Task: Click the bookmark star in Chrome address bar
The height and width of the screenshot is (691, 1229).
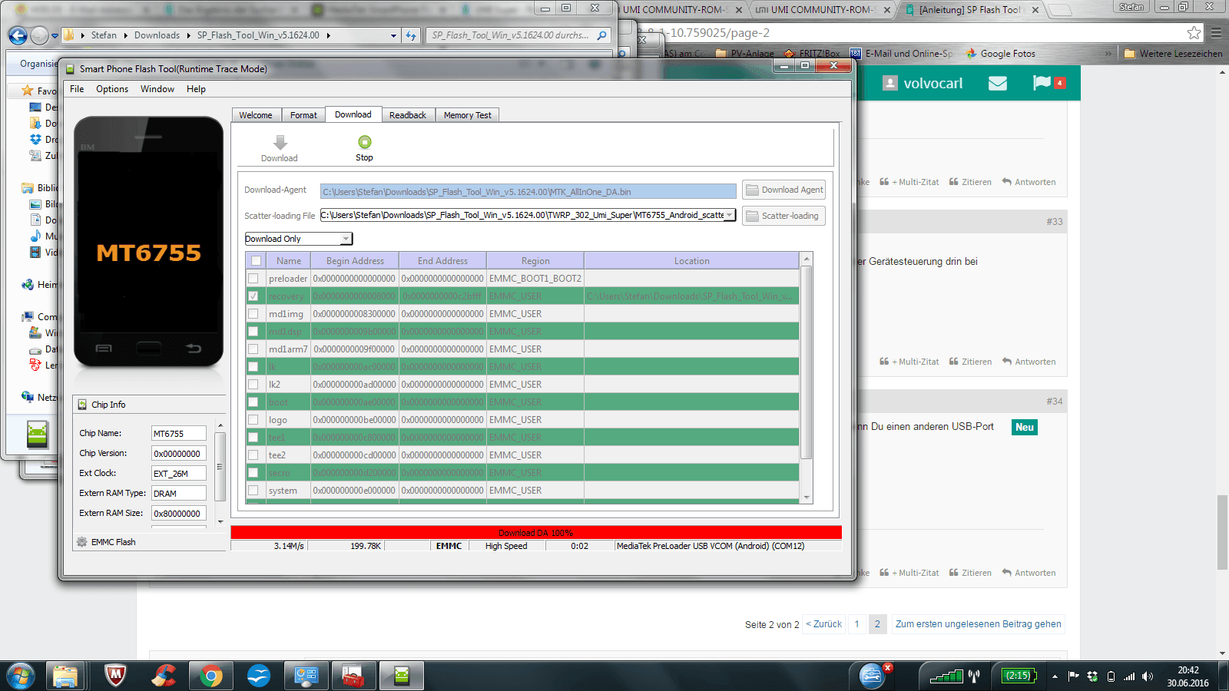Action: pyautogui.click(x=1194, y=33)
